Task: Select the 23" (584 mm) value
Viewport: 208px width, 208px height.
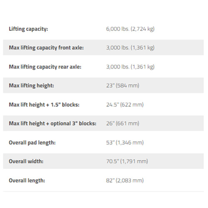Action: coord(123,86)
